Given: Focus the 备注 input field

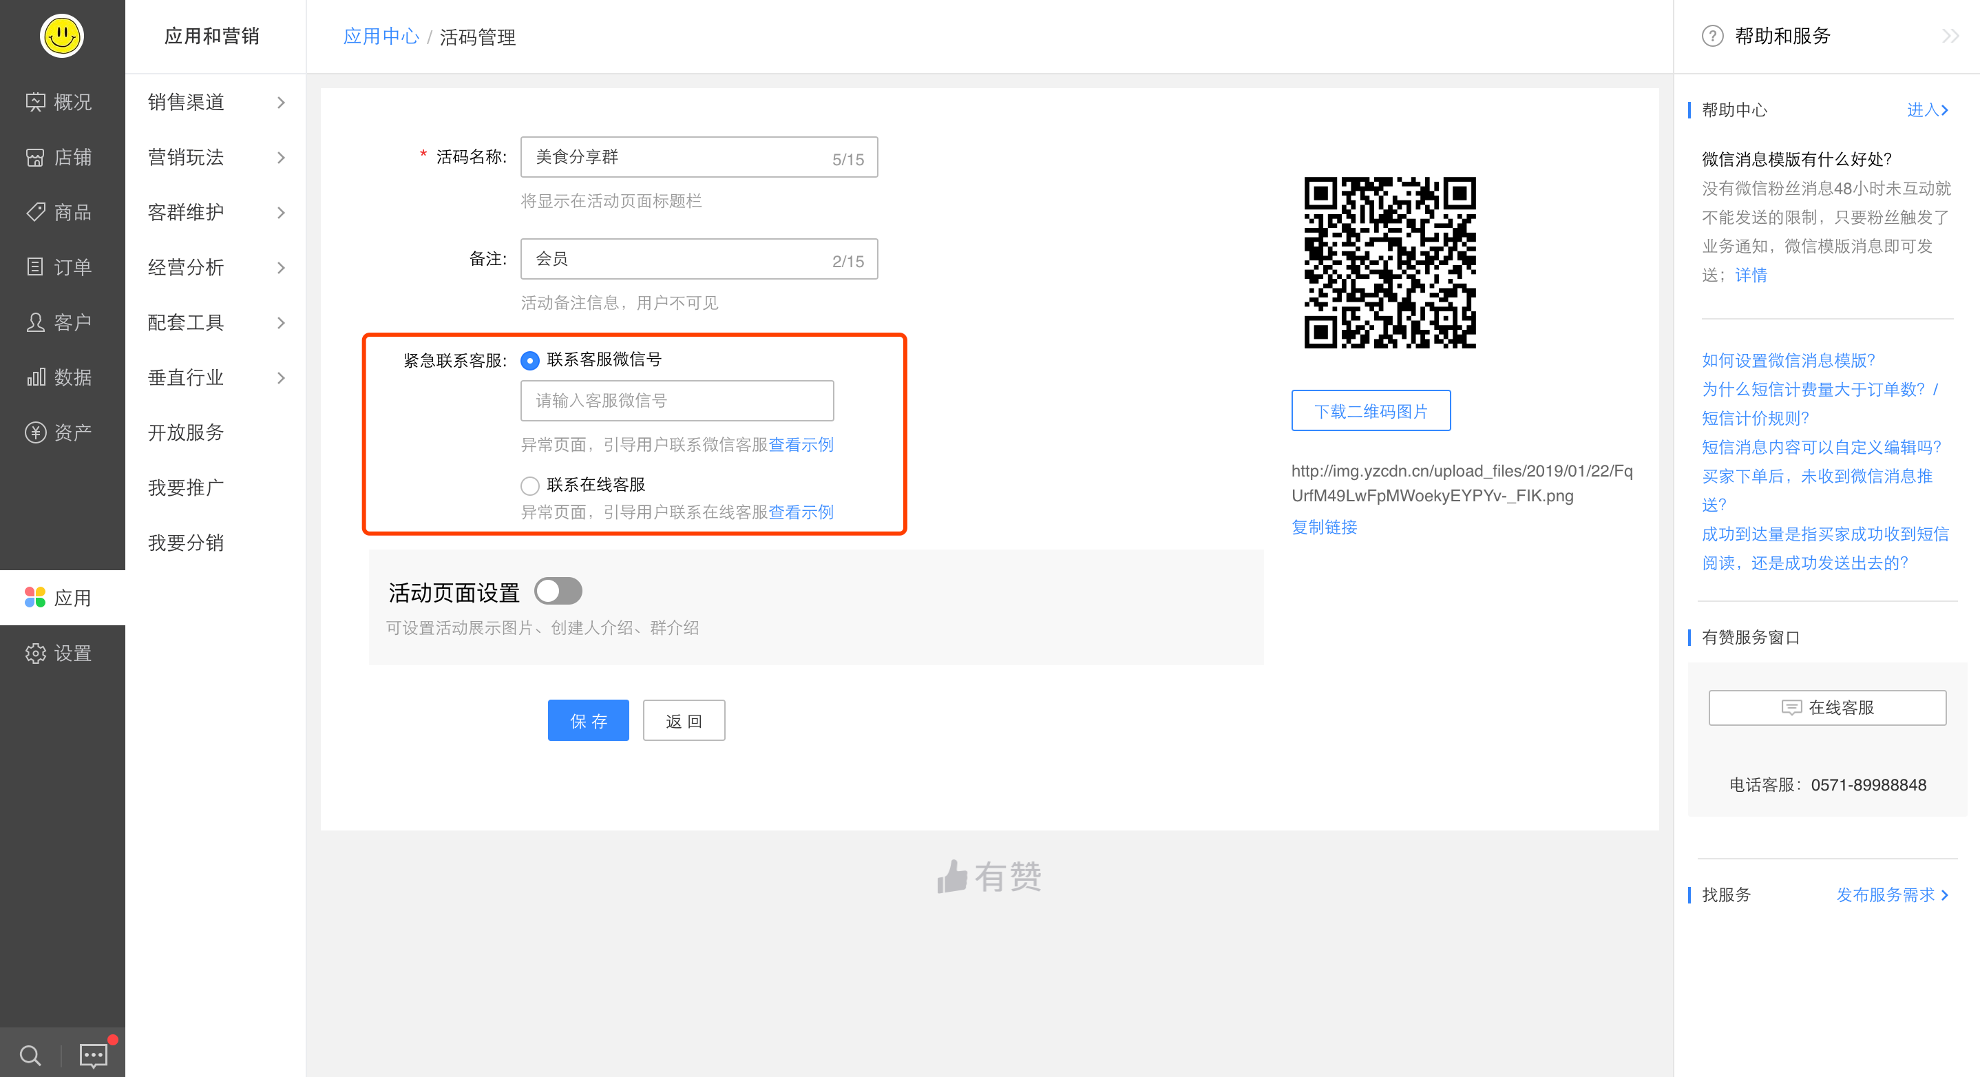Looking at the screenshot, I should click(x=699, y=259).
